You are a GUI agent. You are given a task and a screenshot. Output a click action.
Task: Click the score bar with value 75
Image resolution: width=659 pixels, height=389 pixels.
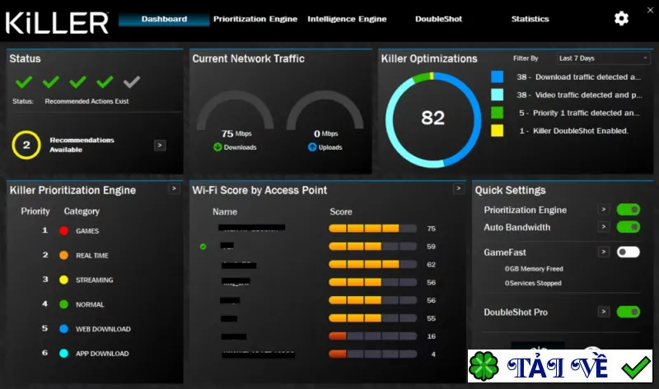pos(373,229)
